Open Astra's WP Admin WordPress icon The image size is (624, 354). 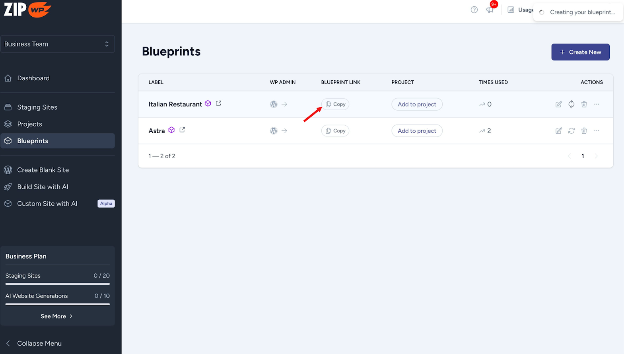point(274,131)
